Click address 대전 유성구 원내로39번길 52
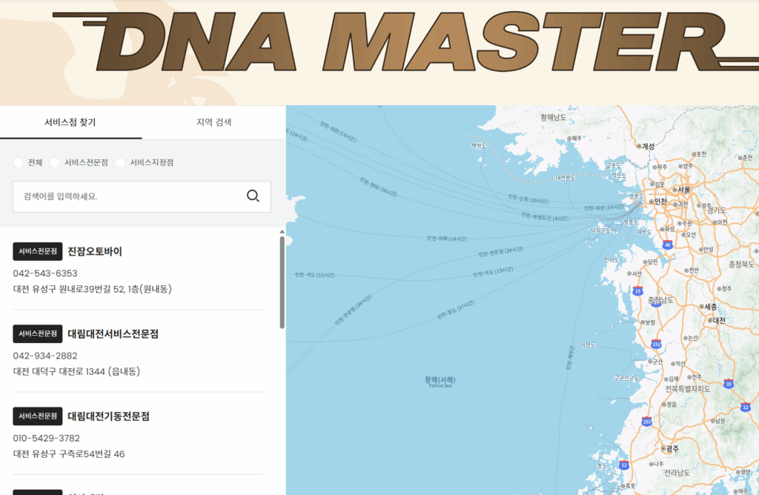 pos(93,289)
